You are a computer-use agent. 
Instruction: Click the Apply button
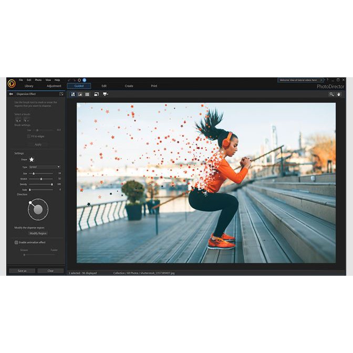pyautogui.click(x=38, y=144)
